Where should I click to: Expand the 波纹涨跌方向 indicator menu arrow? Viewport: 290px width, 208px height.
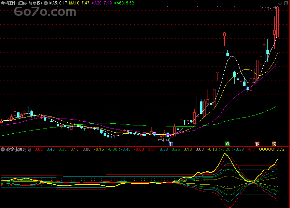click(x=3, y=149)
